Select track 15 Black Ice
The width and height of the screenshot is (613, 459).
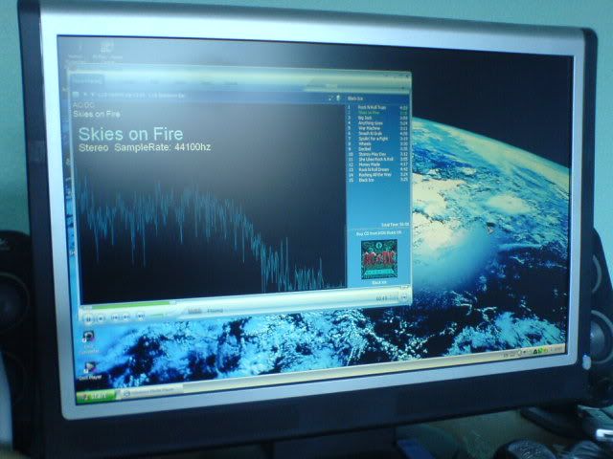[377, 180]
